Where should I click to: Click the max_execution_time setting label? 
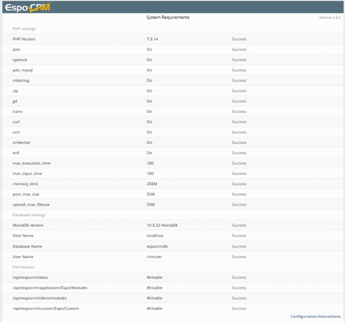pyautogui.click(x=31, y=163)
